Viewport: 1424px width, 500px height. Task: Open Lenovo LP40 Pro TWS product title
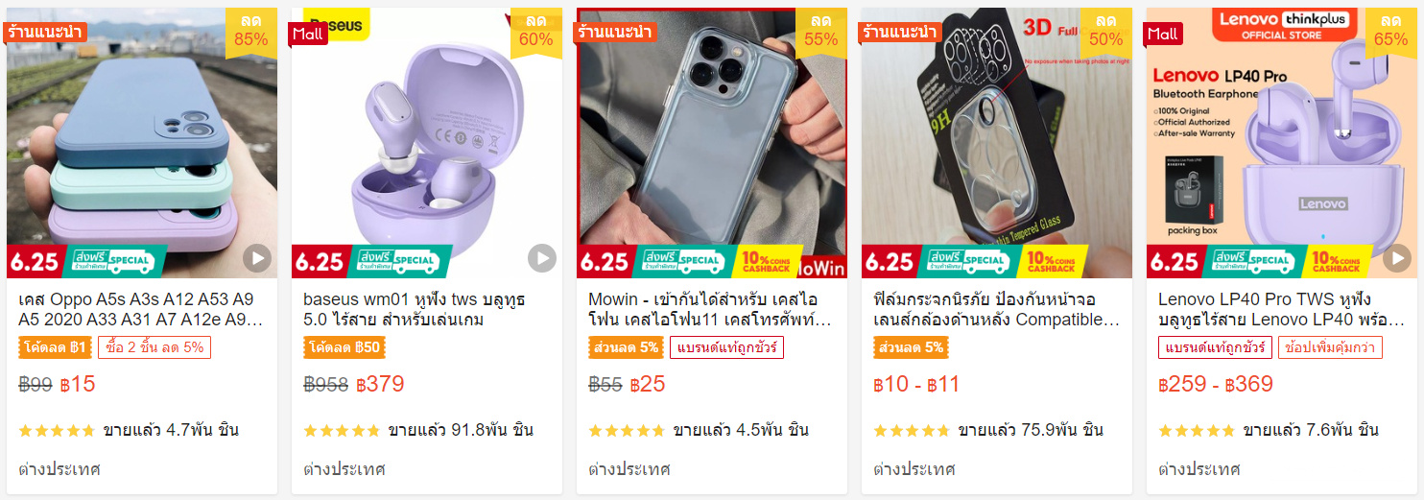pos(1281,309)
